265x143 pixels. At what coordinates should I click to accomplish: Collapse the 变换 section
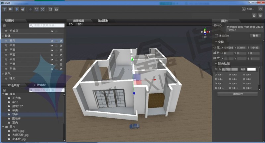pyautogui.click(x=216, y=42)
